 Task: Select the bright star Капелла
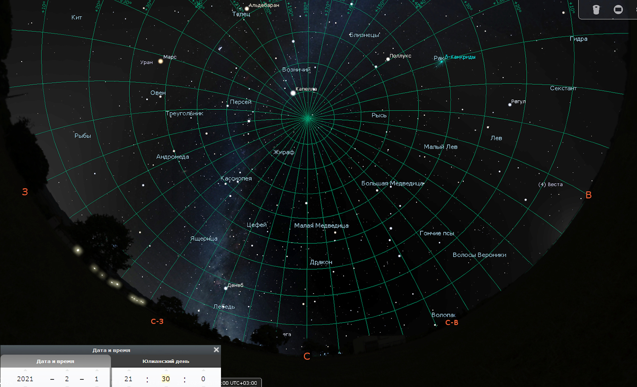pyautogui.click(x=293, y=93)
